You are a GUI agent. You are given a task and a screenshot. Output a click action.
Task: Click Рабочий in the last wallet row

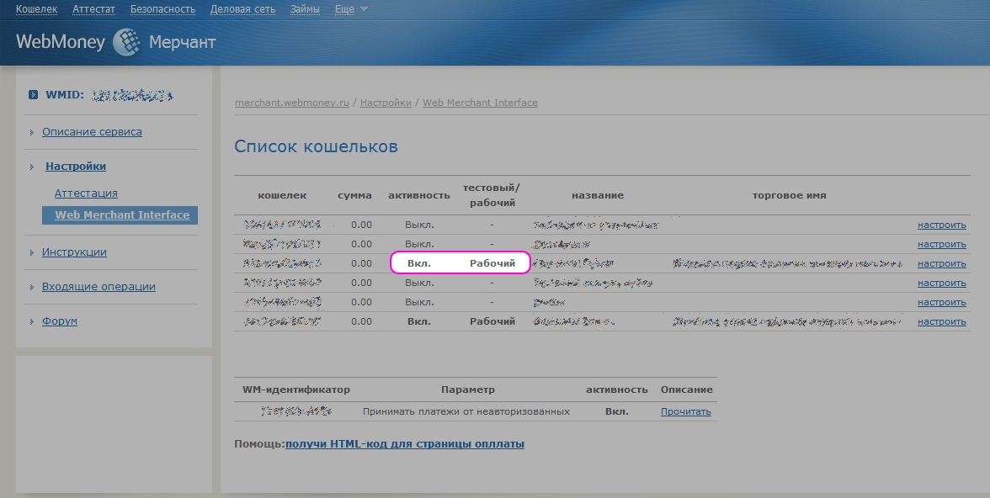coord(492,321)
